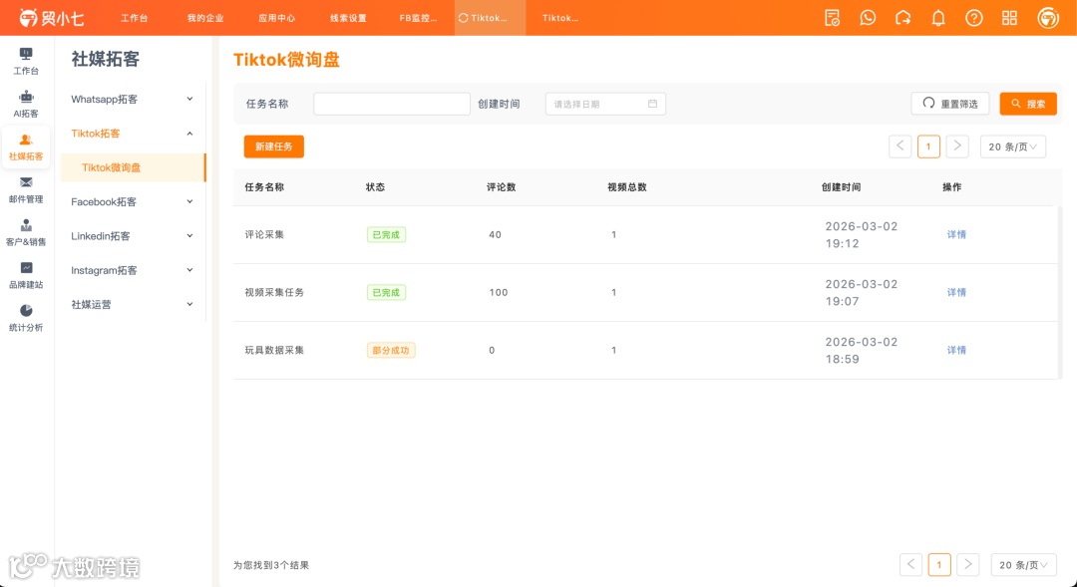Switch to 工作台 top tab

(x=134, y=18)
